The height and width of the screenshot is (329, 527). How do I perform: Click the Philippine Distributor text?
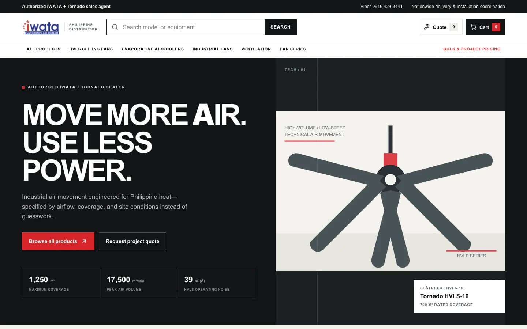click(x=83, y=27)
